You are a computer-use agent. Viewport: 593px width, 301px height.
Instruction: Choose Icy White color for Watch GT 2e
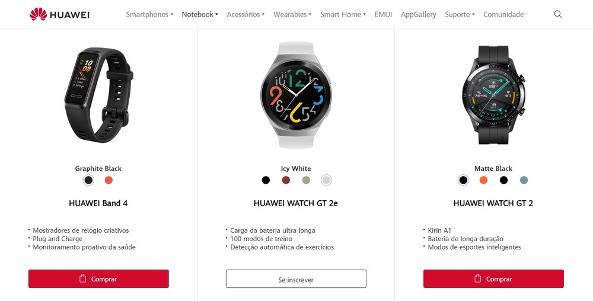(x=326, y=180)
